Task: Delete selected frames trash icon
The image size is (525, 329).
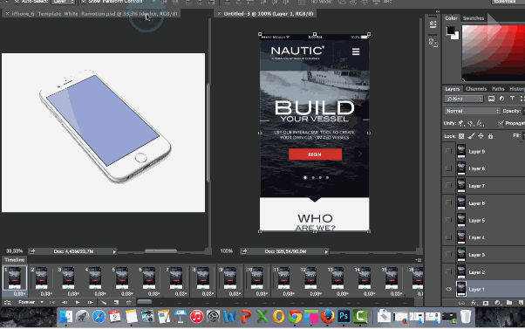Action: (129, 302)
